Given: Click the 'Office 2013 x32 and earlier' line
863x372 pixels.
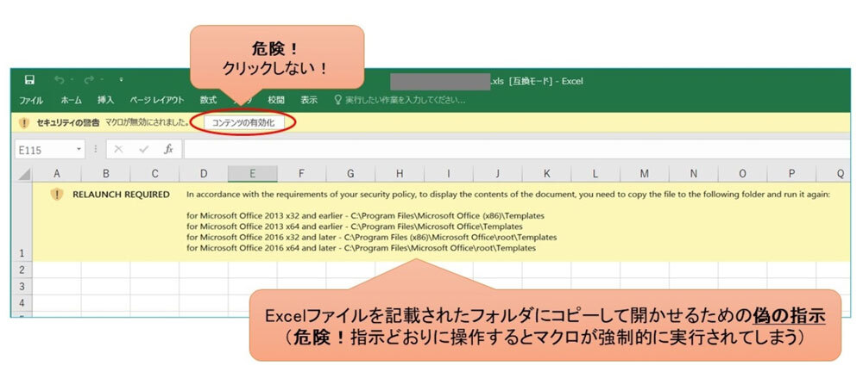Looking at the screenshot, I should click(x=365, y=216).
